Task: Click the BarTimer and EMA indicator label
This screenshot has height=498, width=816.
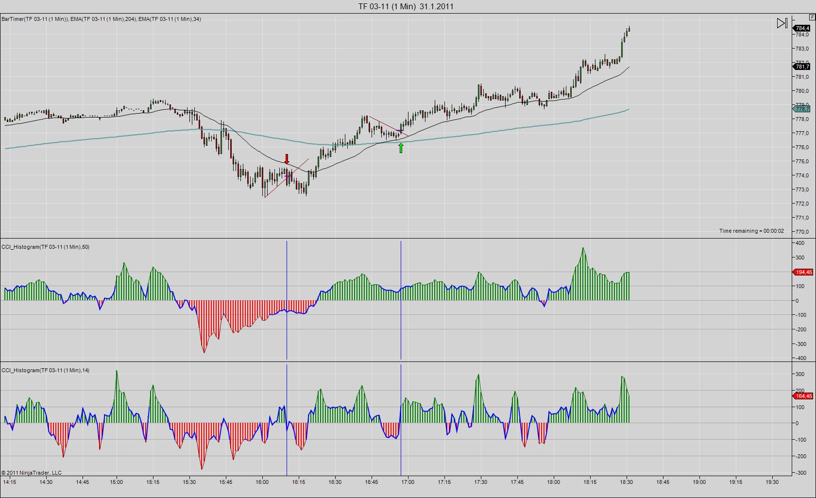Action: [101, 19]
